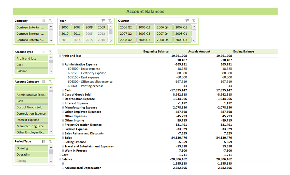Toggle multi-select in Period Type slicer
This screenshot has width=290, height=175.
(44, 141)
